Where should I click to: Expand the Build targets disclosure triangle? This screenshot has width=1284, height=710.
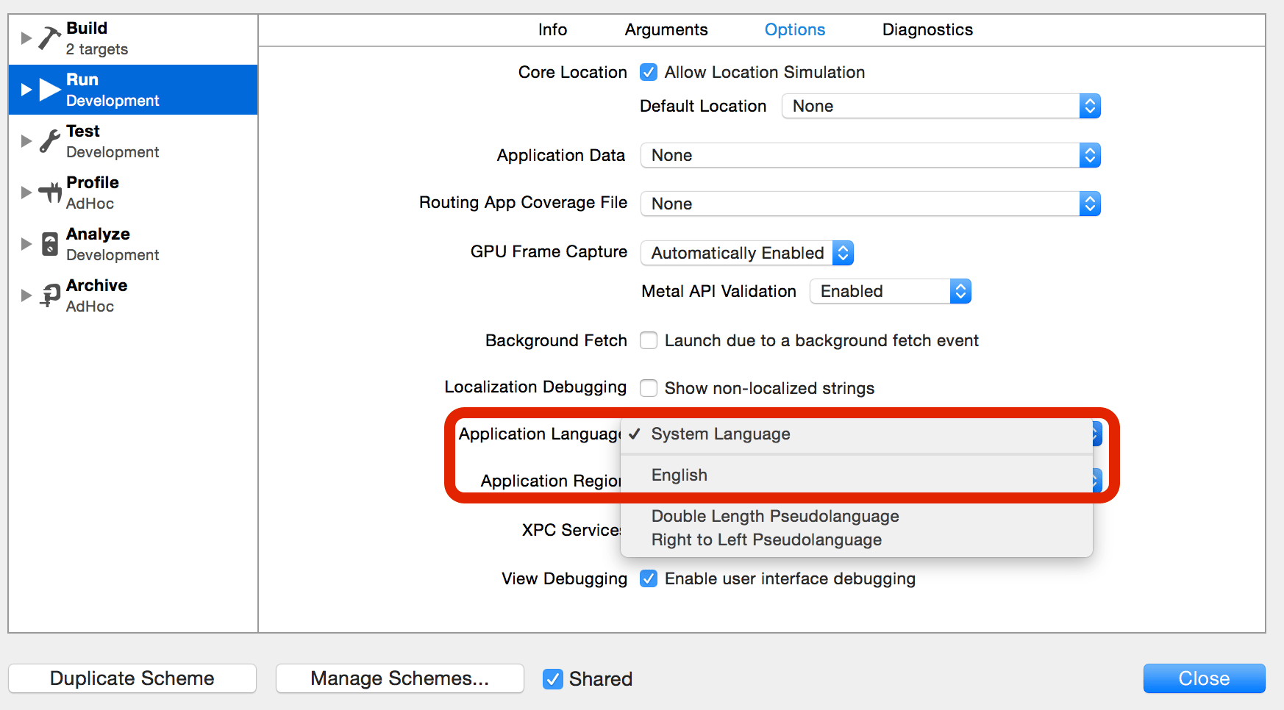26,37
